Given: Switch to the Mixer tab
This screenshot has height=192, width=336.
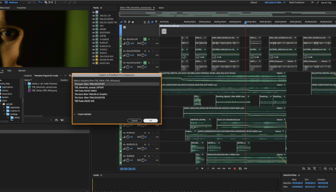Looking at the screenshot, I should (x=161, y=7).
